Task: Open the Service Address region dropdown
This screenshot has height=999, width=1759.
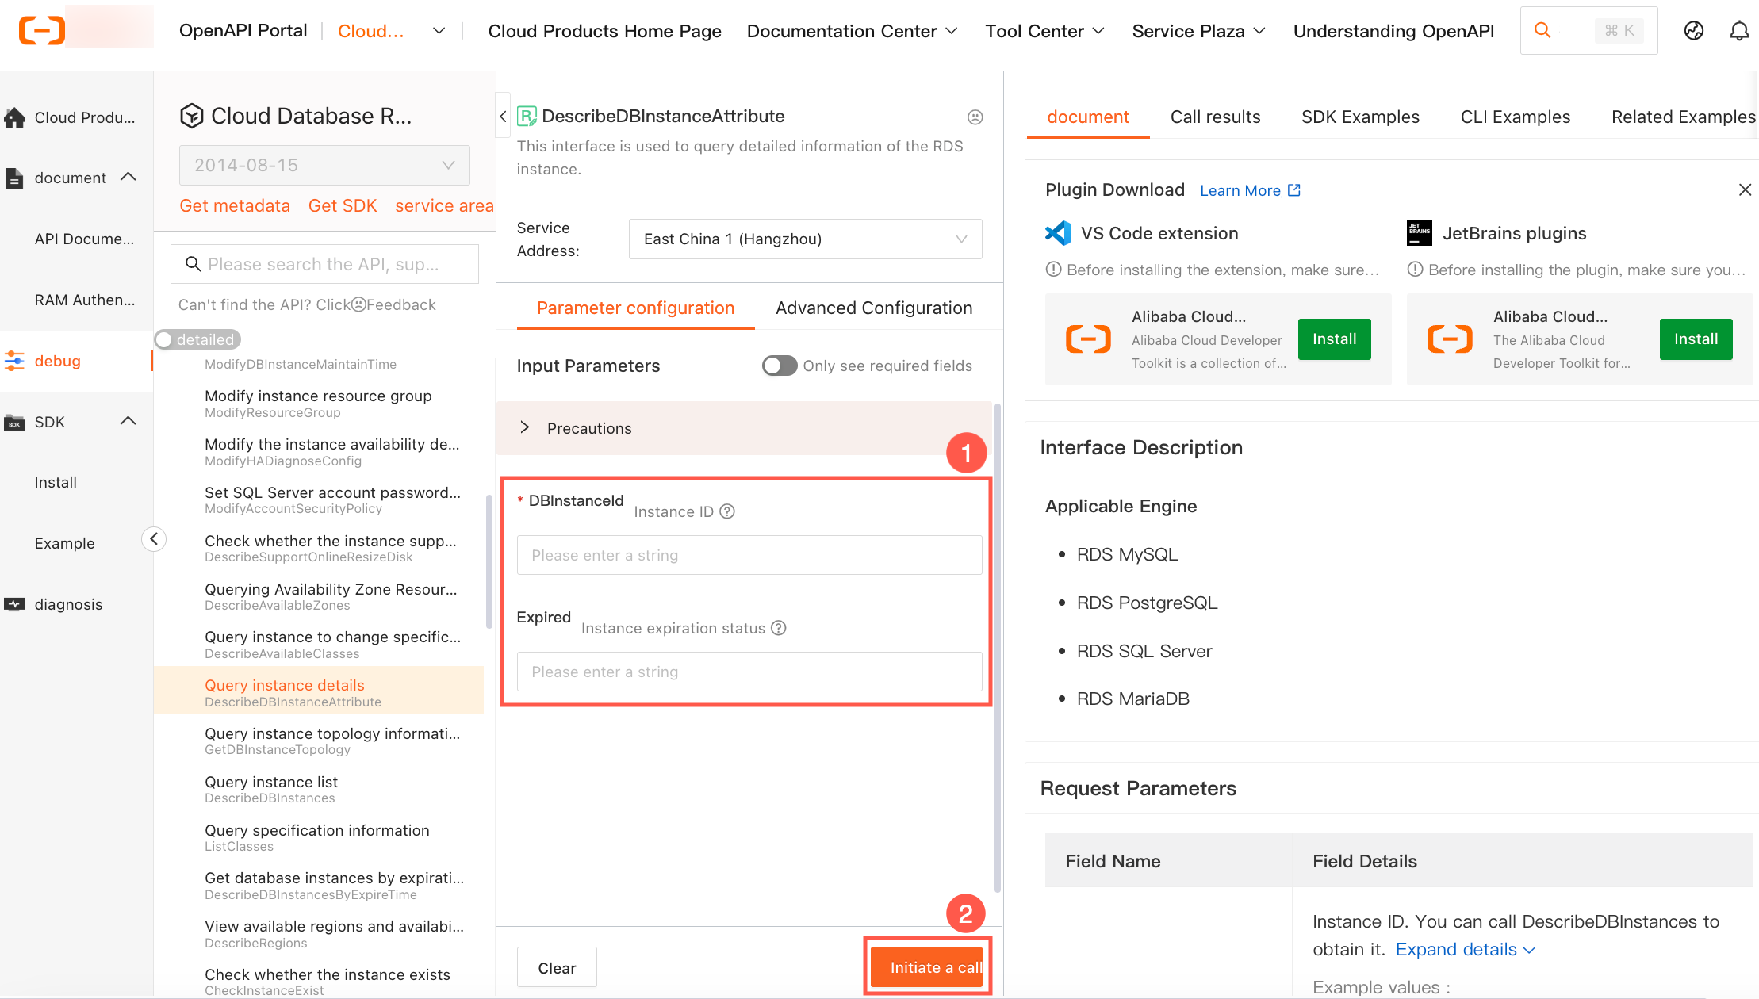Action: pyautogui.click(x=805, y=239)
